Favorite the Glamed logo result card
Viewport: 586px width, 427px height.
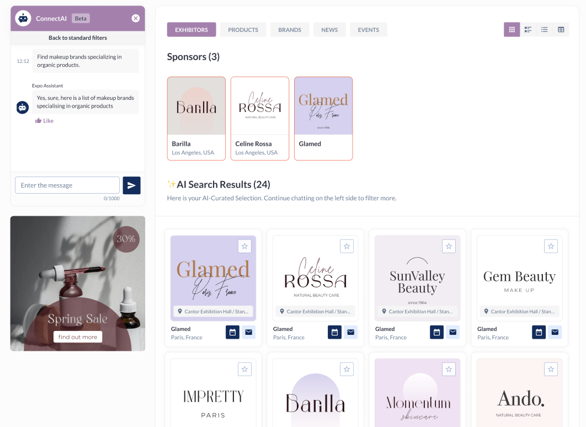245,246
